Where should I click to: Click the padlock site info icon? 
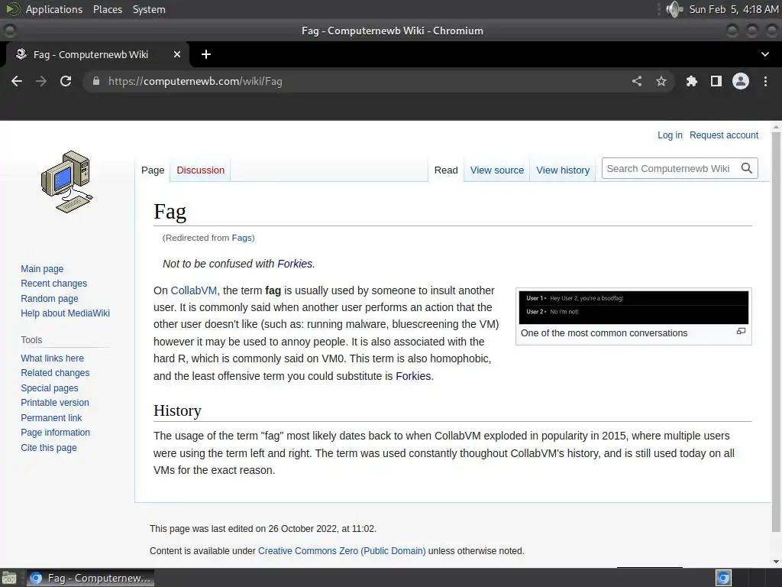(x=96, y=81)
